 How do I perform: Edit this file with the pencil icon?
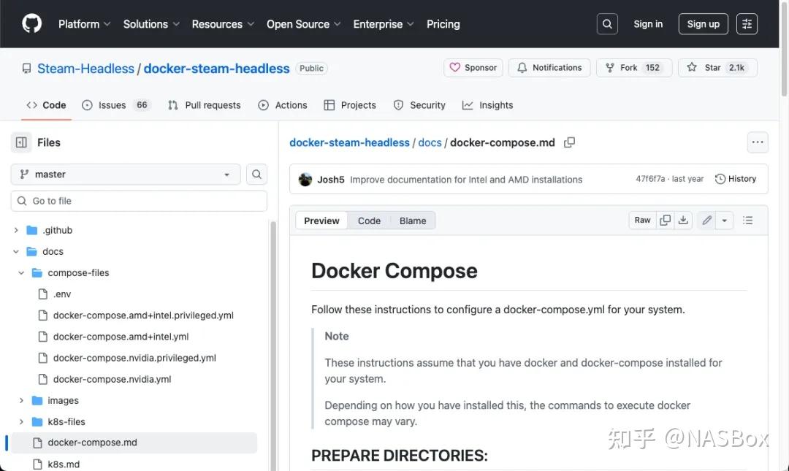(706, 220)
